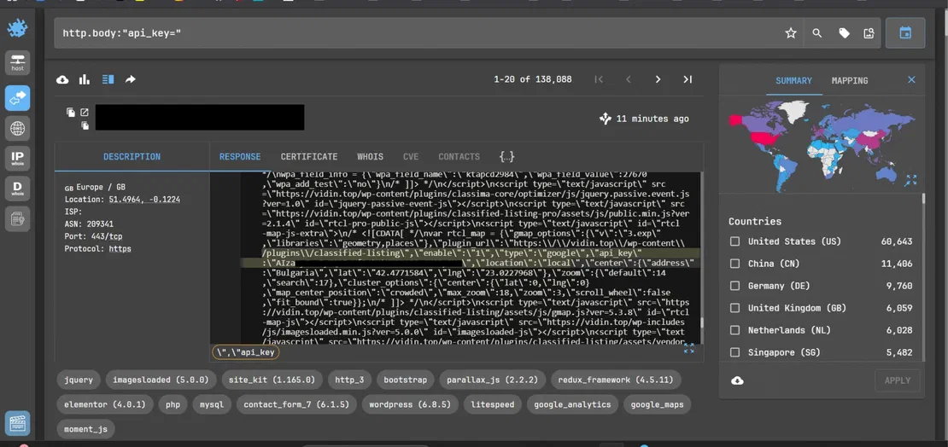Click the litespeed tag chip

[492, 404]
